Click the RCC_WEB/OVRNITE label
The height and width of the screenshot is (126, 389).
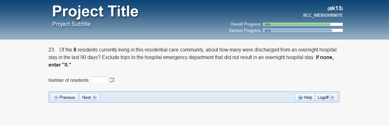[x=323, y=15]
